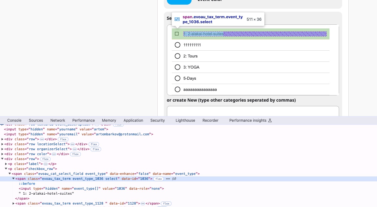Collapse the selected event_type_1036 span node
The image size is (377, 207).
(14, 179)
